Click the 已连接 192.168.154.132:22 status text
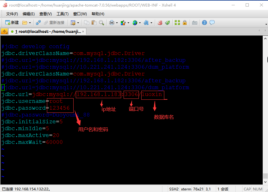268x192 pixels. click(26, 189)
